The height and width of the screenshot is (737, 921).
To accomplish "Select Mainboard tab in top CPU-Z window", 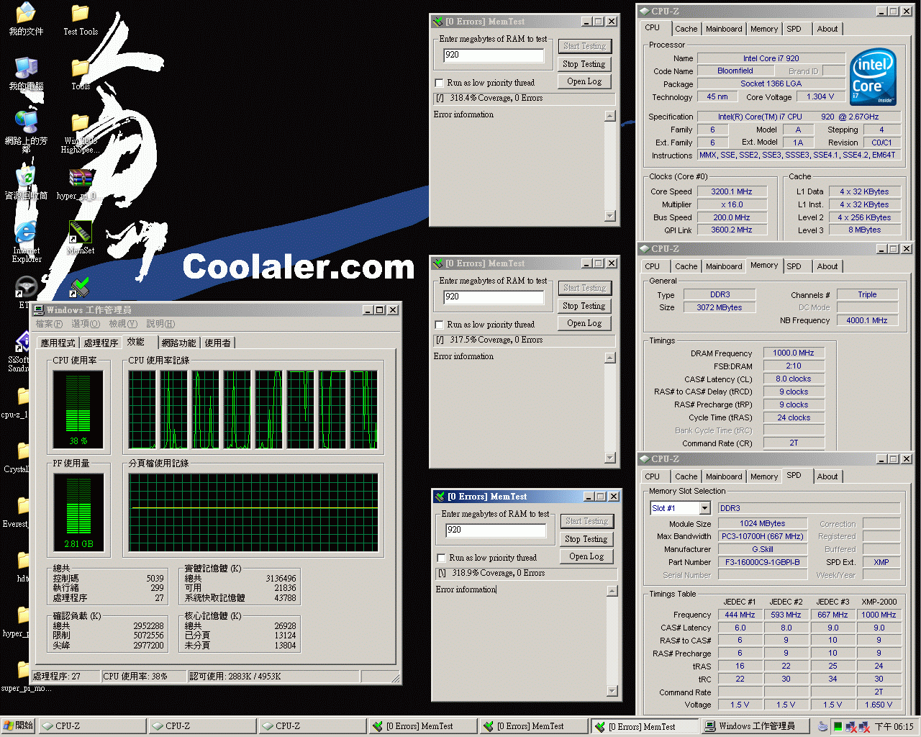I will pos(724,29).
